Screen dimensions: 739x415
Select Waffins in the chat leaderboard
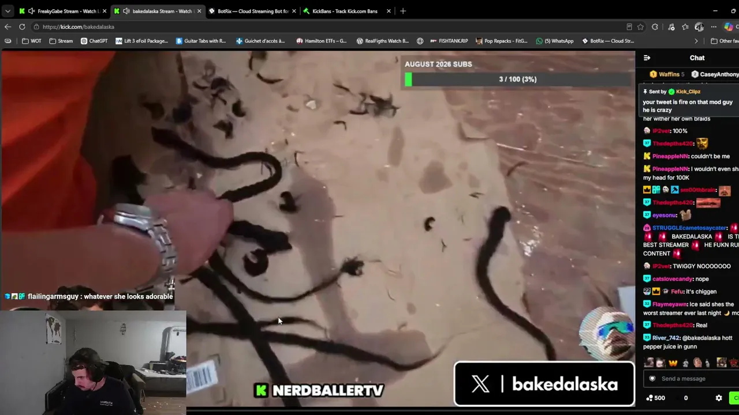click(x=667, y=74)
